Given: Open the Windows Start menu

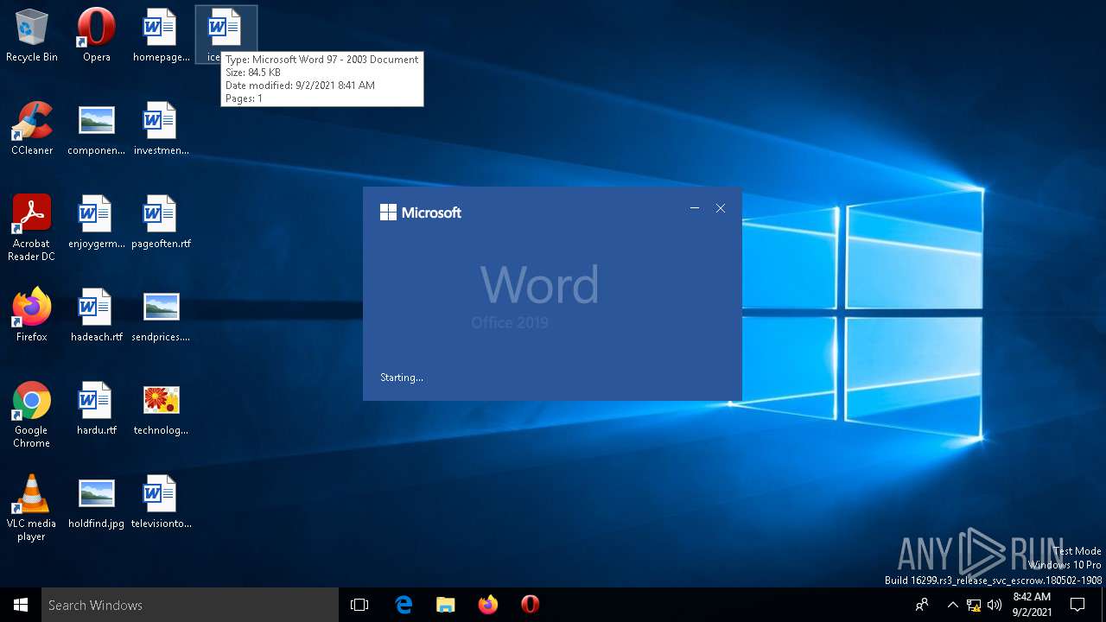Looking at the screenshot, I should click(21, 605).
